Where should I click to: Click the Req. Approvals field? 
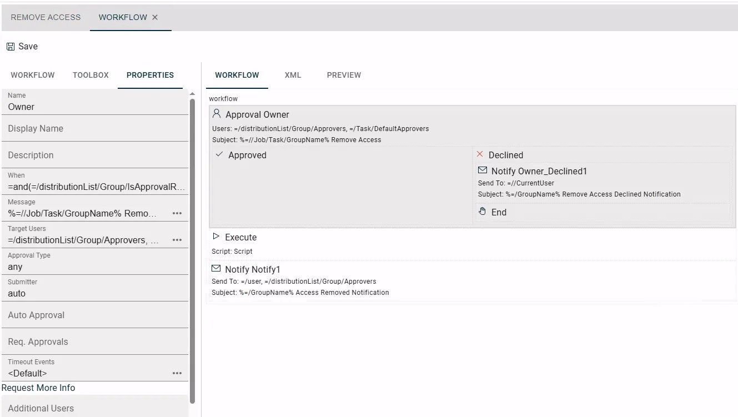[x=95, y=341]
